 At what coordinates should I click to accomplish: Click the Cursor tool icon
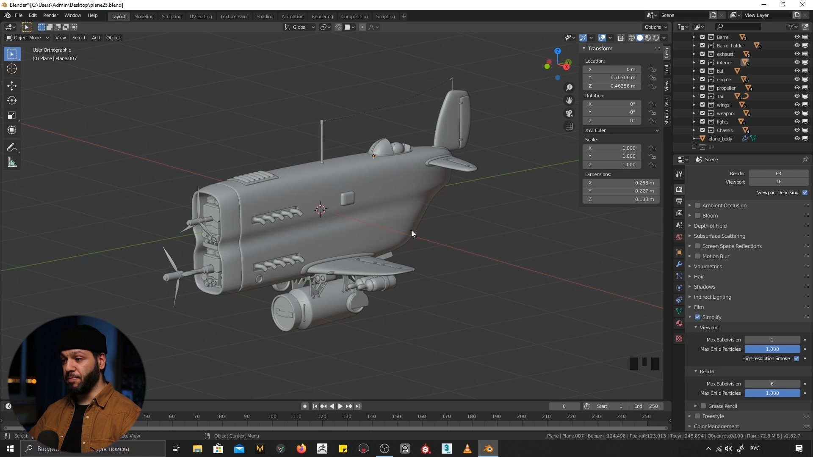[12, 69]
